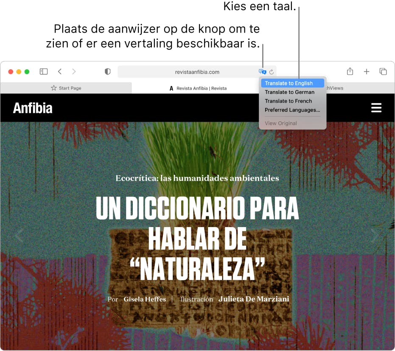Click the star icon on Start Page tab
The height and width of the screenshot is (351, 395).
[x=53, y=88]
